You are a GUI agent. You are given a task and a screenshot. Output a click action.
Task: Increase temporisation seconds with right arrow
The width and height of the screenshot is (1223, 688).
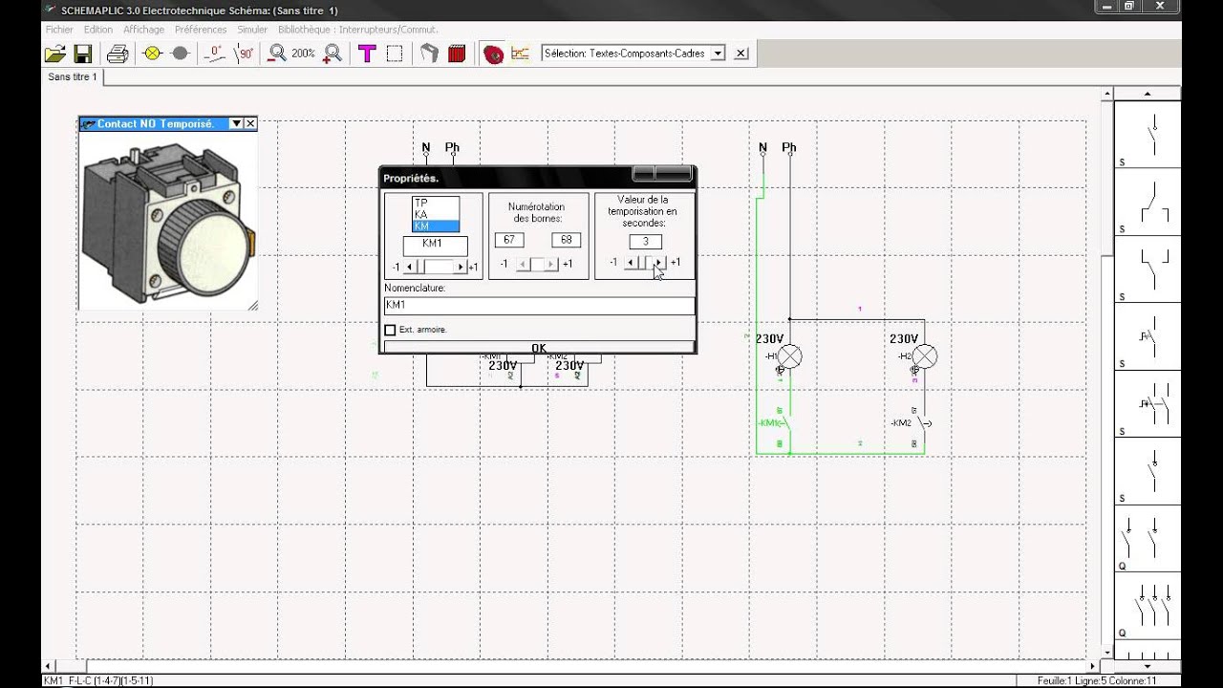click(x=658, y=262)
